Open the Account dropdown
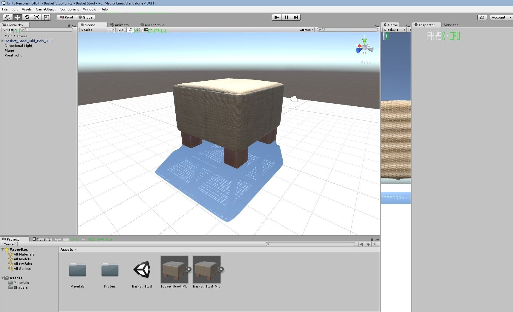This screenshot has height=312, width=513. tap(501, 17)
